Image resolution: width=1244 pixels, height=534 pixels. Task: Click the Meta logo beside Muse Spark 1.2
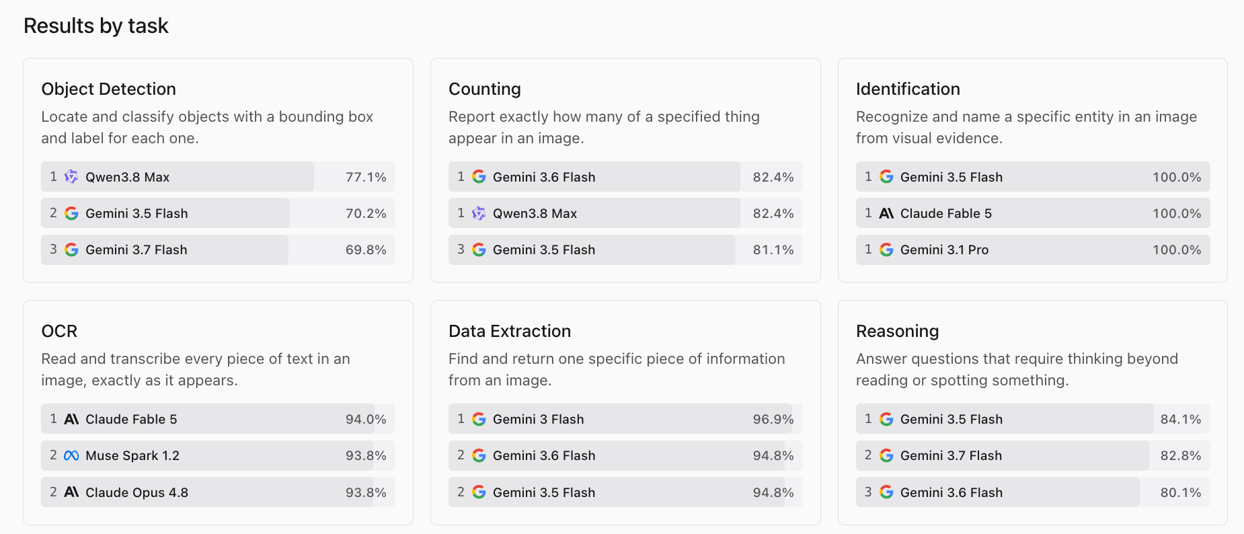(71, 455)
